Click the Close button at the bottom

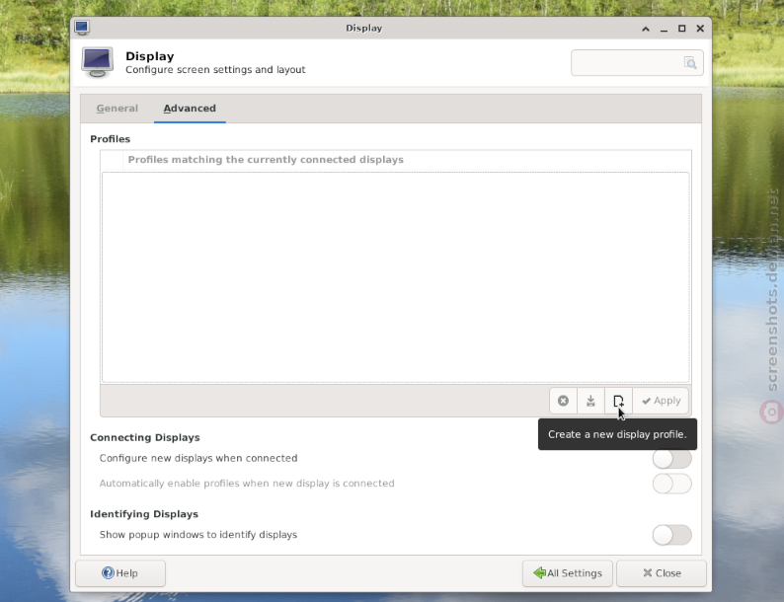click(662, 573)
